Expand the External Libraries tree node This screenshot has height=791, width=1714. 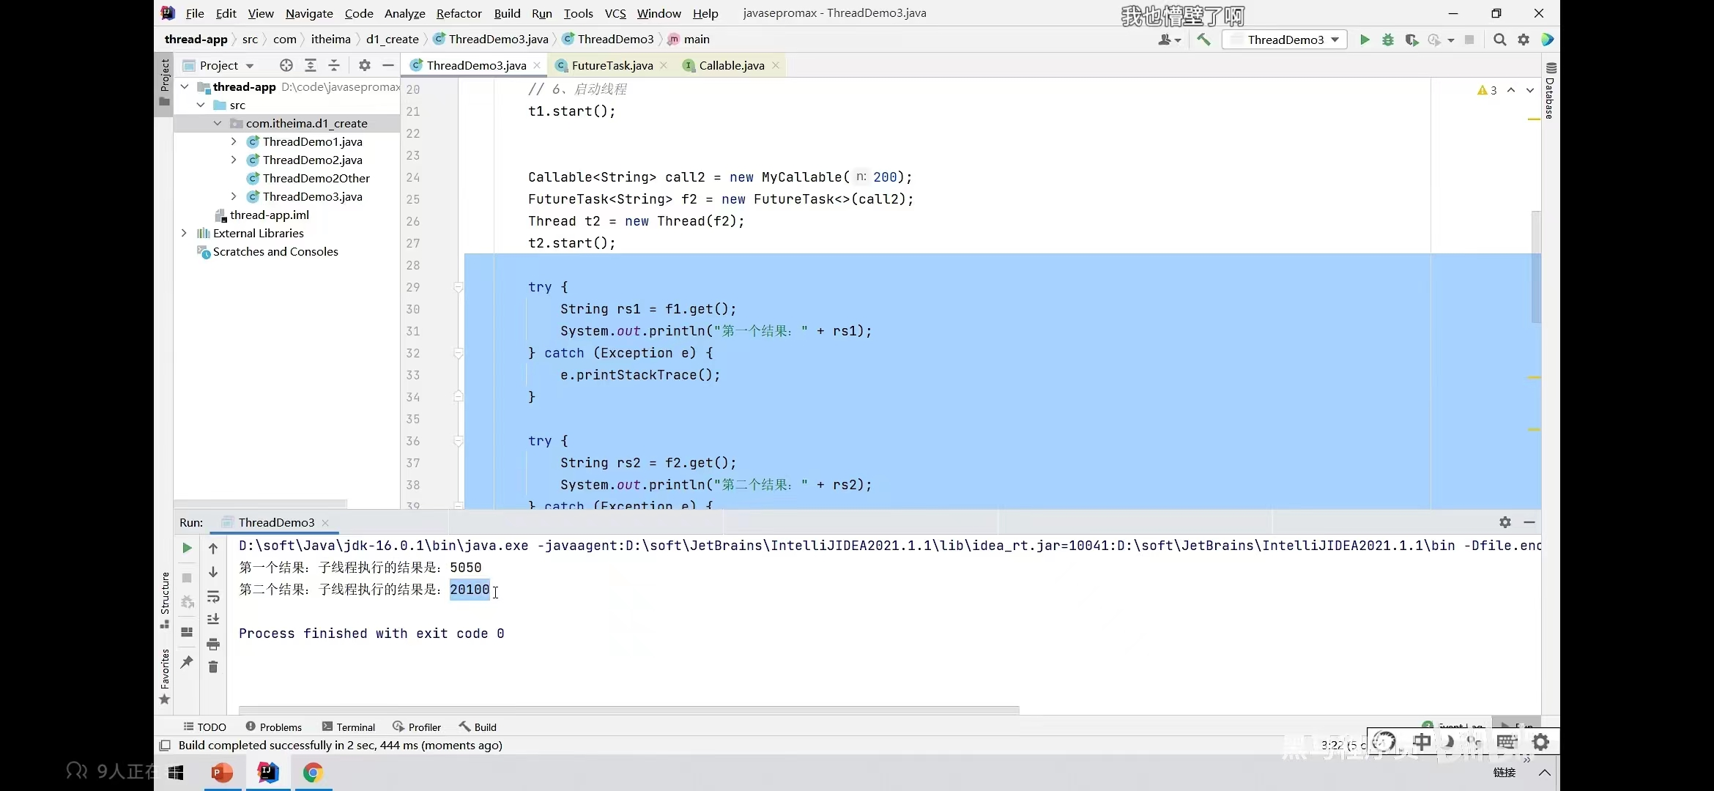[184, 233]
